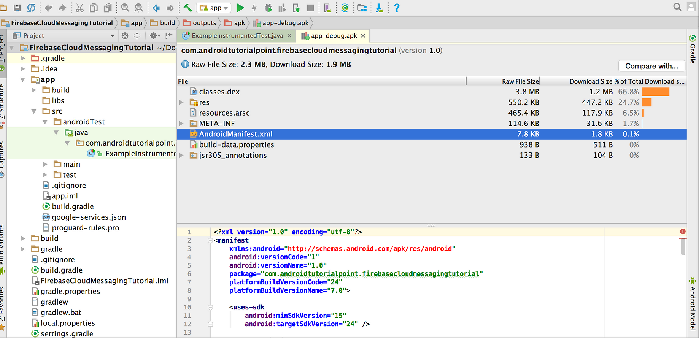Expand jsr305_annotations in the APK list
The width and height of the screenshot is (699, 338).
coord(181,156)
